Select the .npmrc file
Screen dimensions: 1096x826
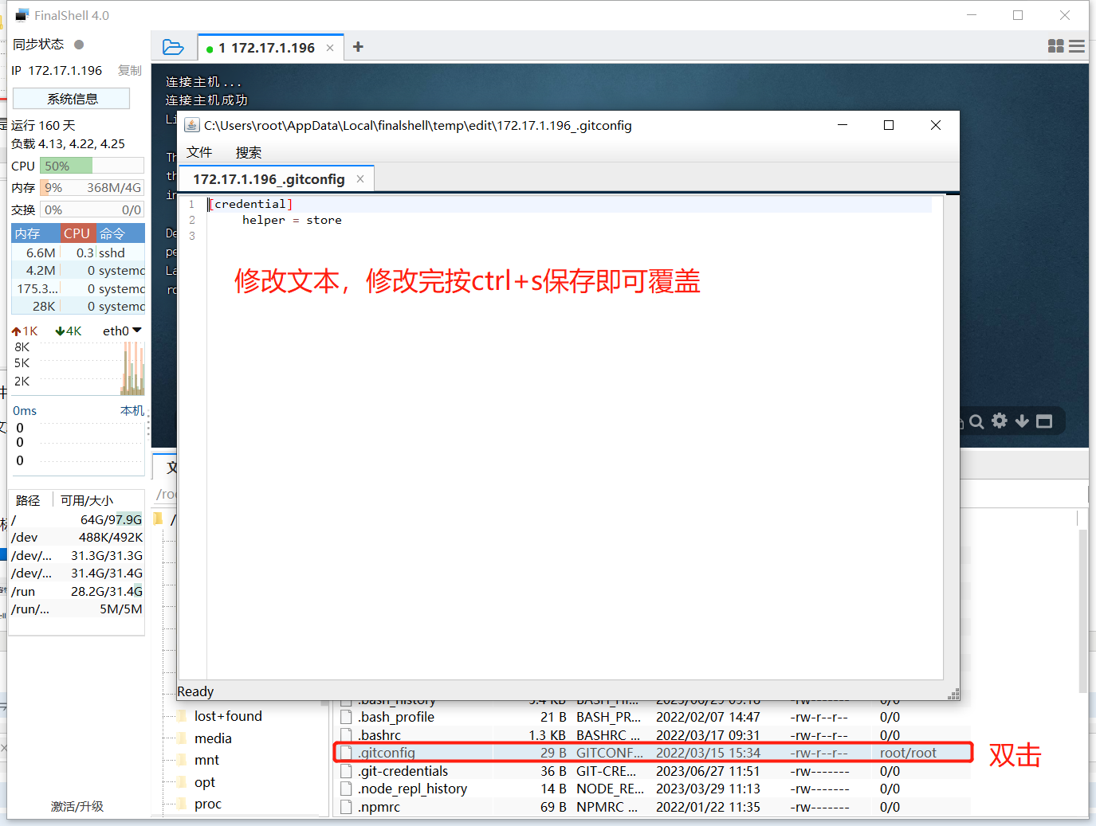379,807
